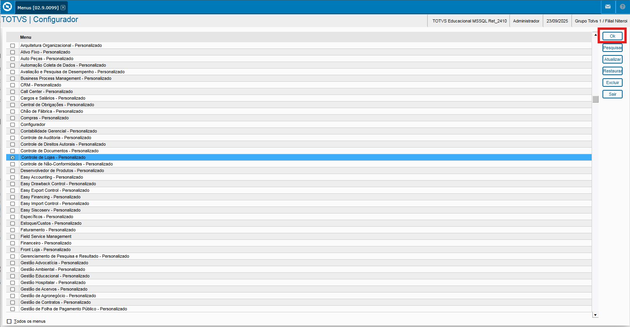Click the scrollbar down arrow

[x=595, y=315]
